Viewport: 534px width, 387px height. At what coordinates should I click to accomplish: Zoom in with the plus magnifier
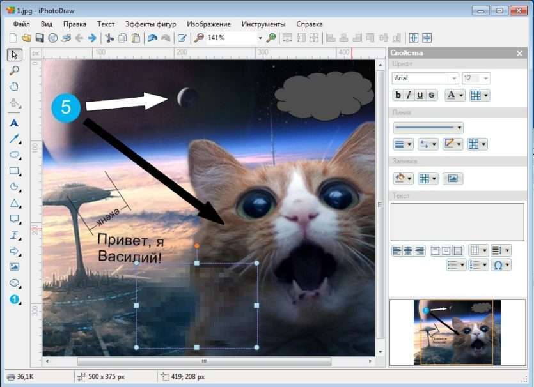pyautogui.click(x=271, y=38)
